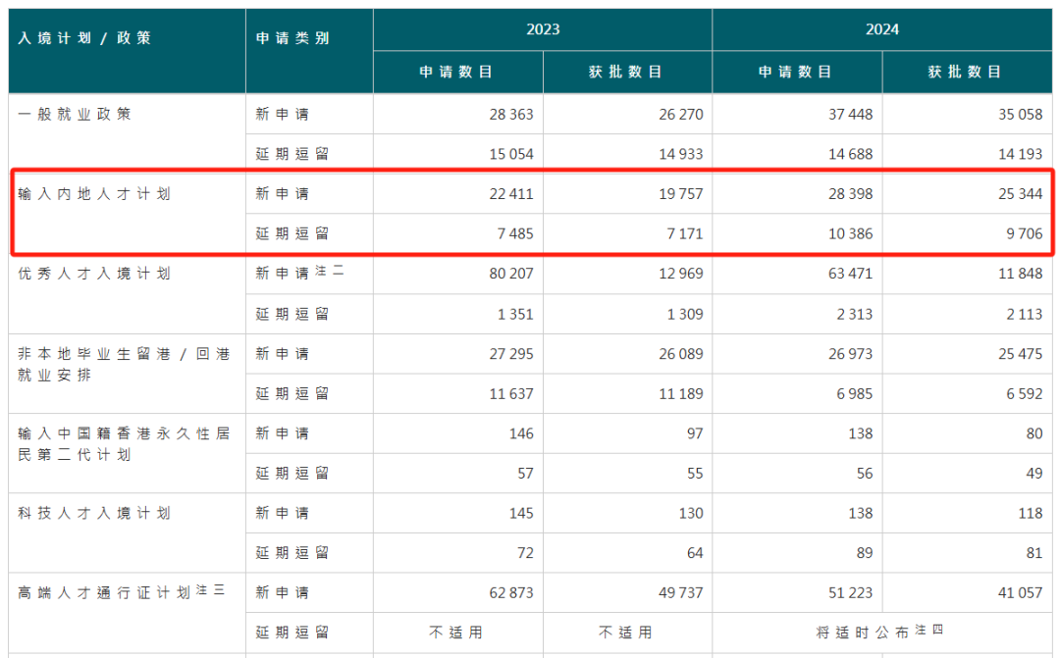Click the cell showing 80 207
The width and height of the screenshot is (1060, 658).
pos(510,274)
